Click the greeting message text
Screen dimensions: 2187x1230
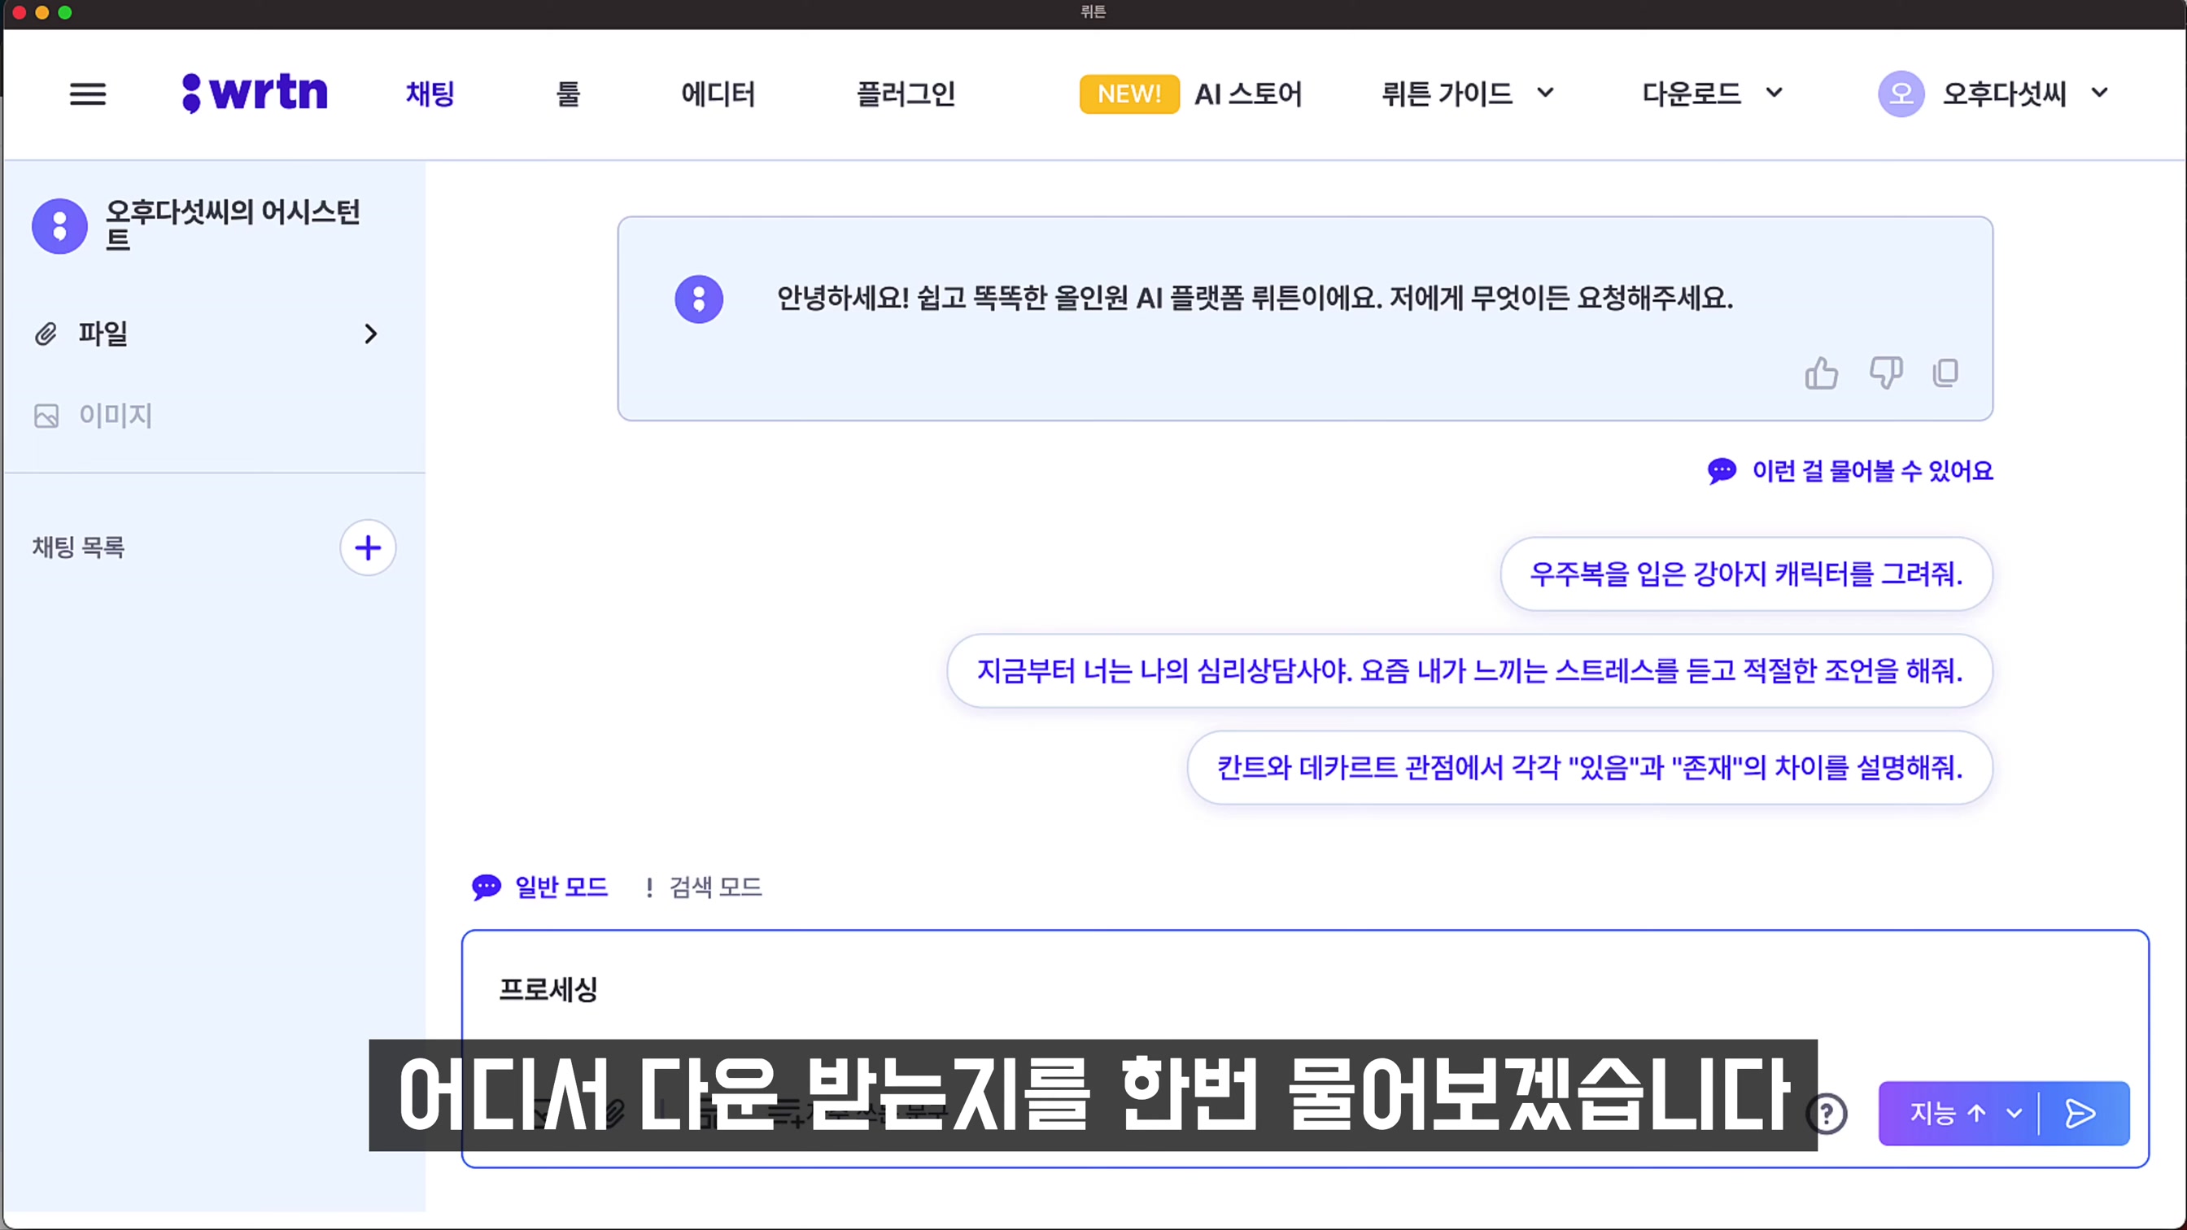(1255, 298)
